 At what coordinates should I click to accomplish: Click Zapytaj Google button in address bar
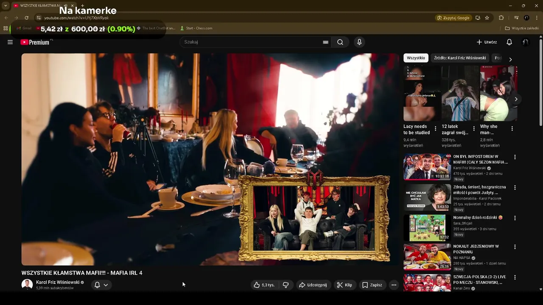tap(453, 18)
